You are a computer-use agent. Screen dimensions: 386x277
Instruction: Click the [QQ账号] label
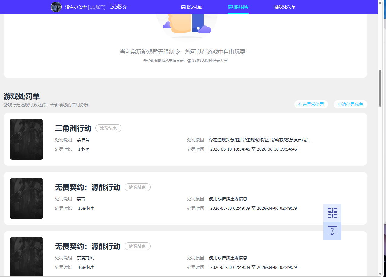pyautogui.click(x=97, y=7)
